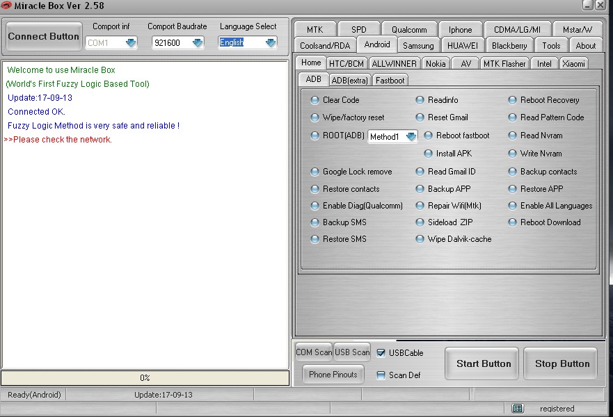613x417 pixels.
Task: Toggle the USBCable checkbox
Action: [381, 353]
